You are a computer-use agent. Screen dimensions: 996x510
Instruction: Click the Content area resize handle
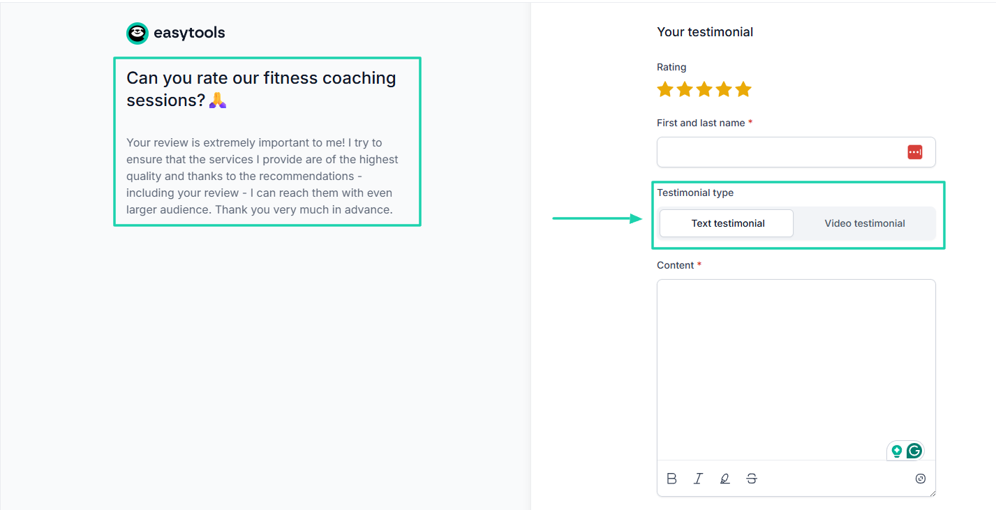932,493
